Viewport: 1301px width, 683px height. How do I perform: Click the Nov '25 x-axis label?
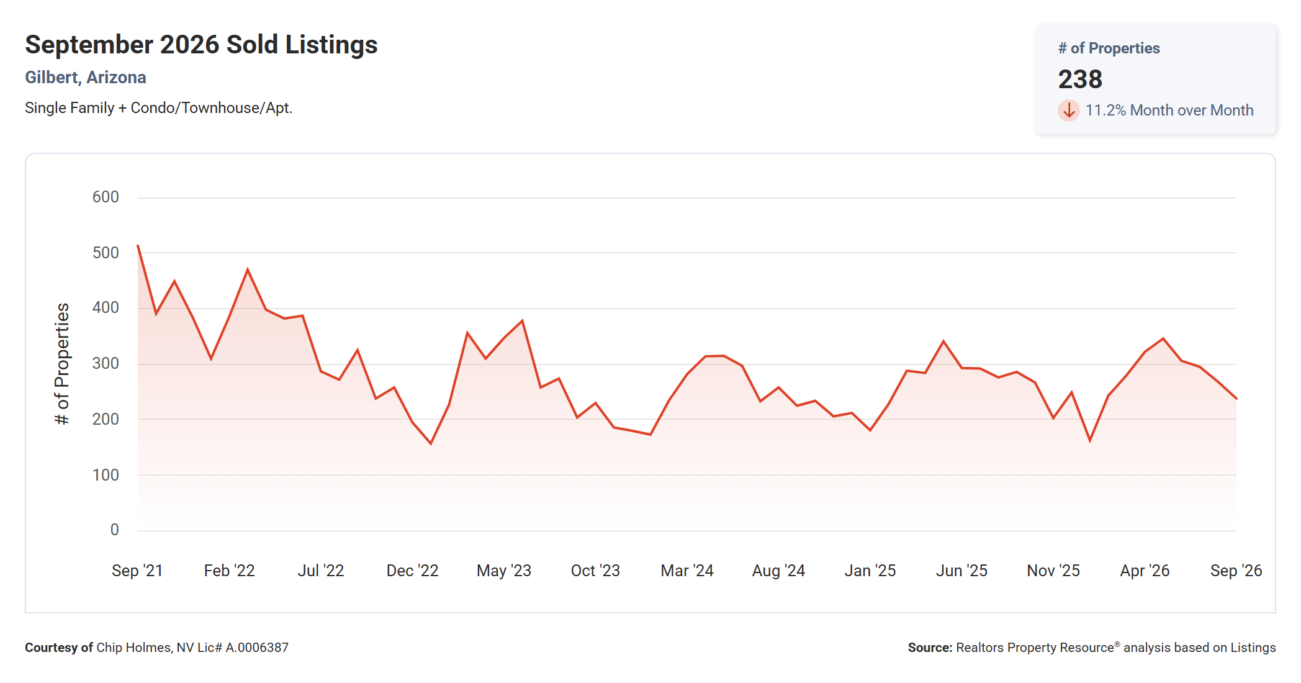pos(1053,571)
